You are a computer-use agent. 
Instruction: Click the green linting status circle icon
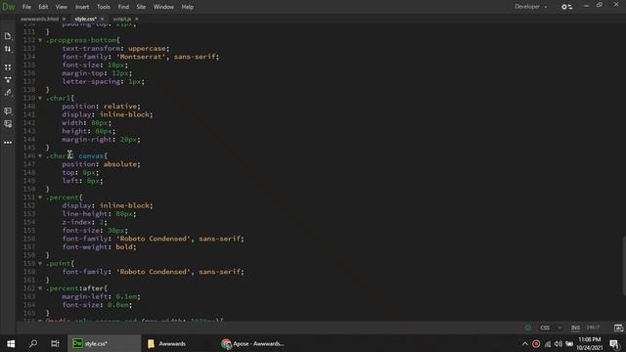(x=528, y=328)
